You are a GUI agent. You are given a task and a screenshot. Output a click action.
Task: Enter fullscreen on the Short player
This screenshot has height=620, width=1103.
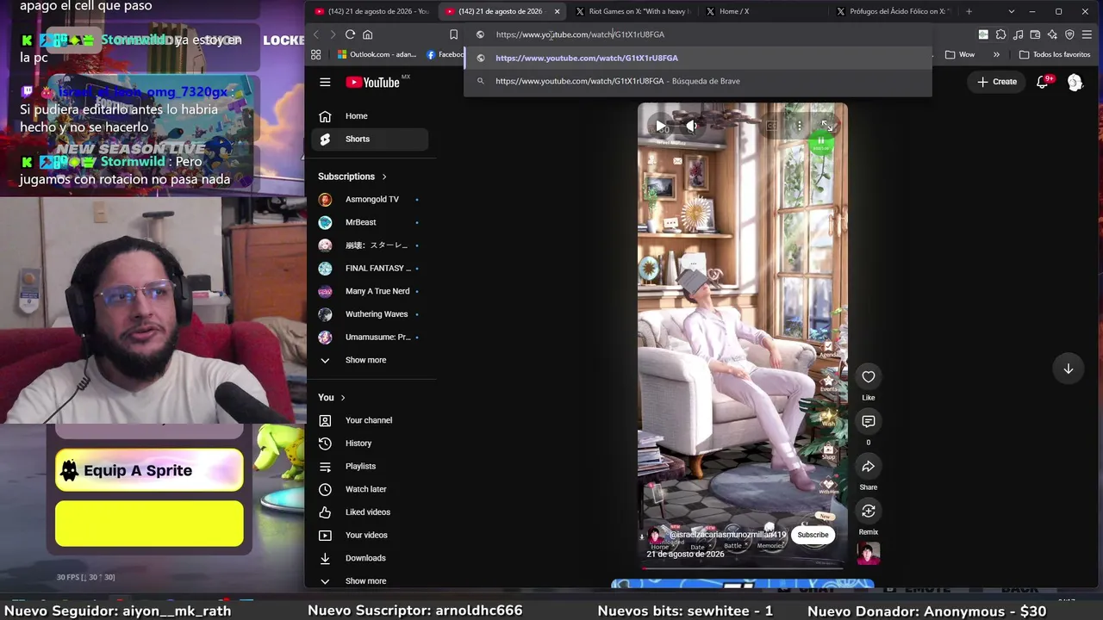(826, 126)
